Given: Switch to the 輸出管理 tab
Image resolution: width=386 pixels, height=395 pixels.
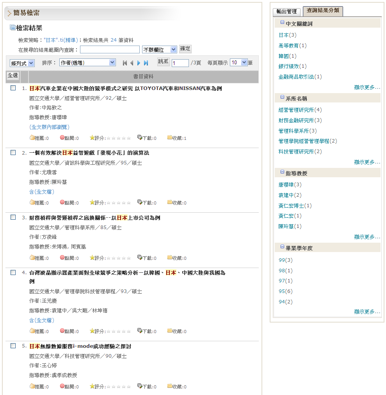Looking at the screenshot, I should tap(286, 12).
